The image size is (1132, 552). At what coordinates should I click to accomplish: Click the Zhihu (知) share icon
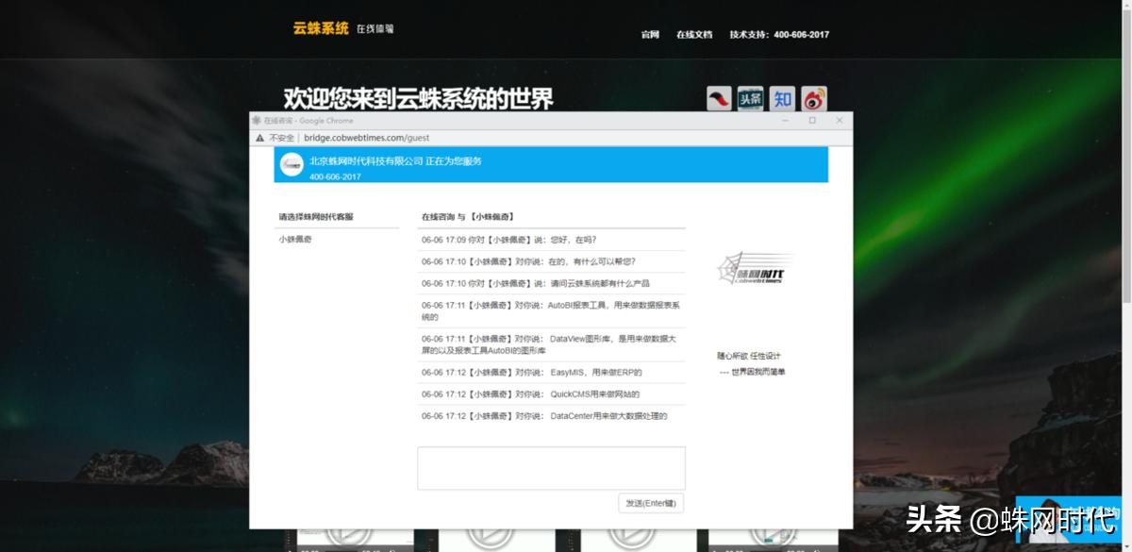tap(782, 97)
